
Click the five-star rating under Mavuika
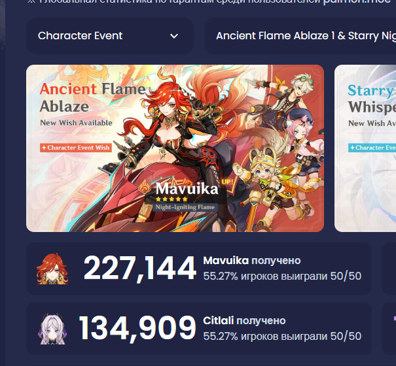pyautogui.click(x=171, y=199)
